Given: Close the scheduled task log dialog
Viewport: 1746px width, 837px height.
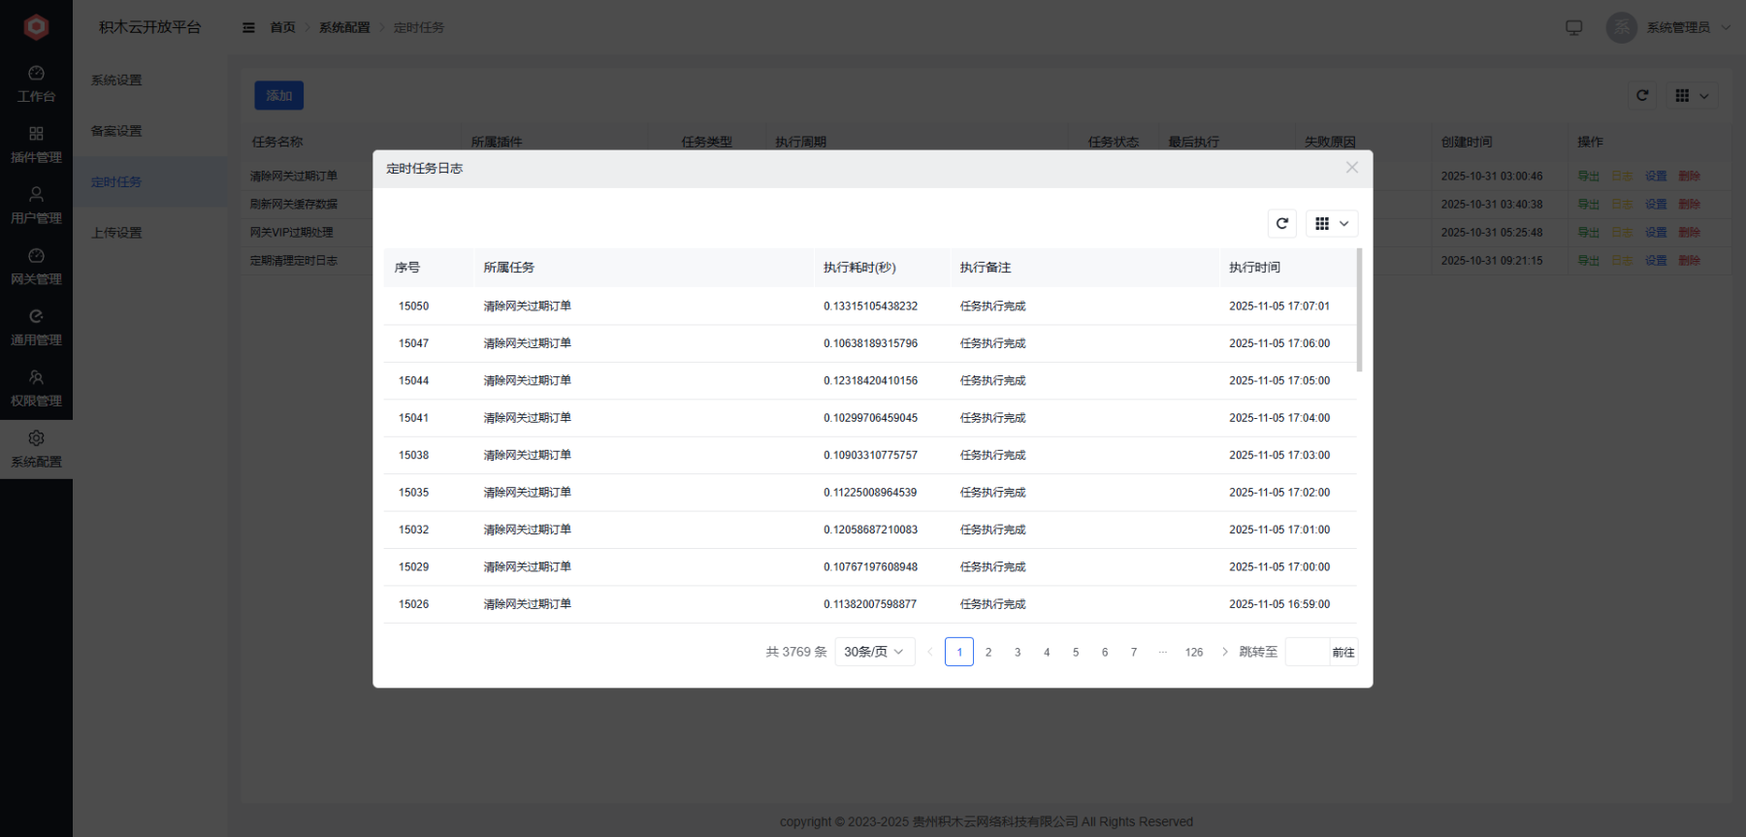Looking at the screenshot, I should 1351,168.
